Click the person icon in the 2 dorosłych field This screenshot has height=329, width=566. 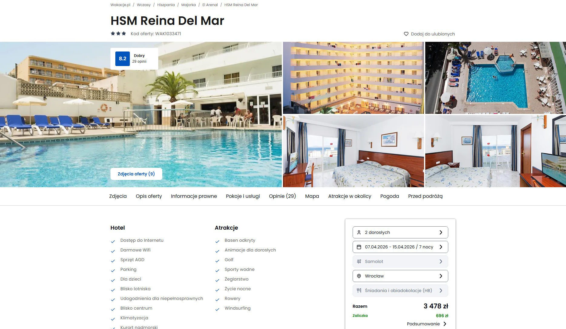click(359, 232)
